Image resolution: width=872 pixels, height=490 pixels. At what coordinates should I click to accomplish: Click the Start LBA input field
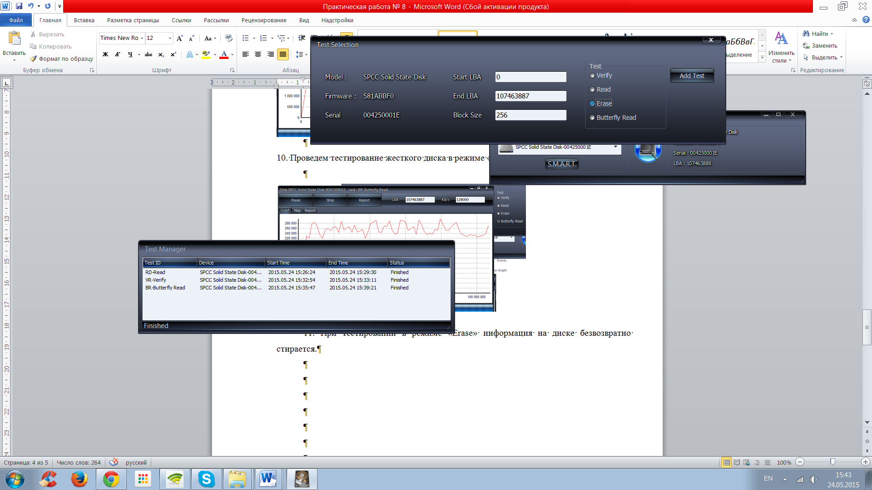tap(530, 77)
